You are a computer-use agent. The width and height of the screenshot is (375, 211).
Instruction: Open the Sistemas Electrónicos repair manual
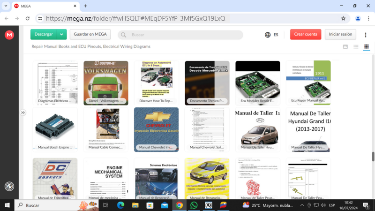coord(157,179)
